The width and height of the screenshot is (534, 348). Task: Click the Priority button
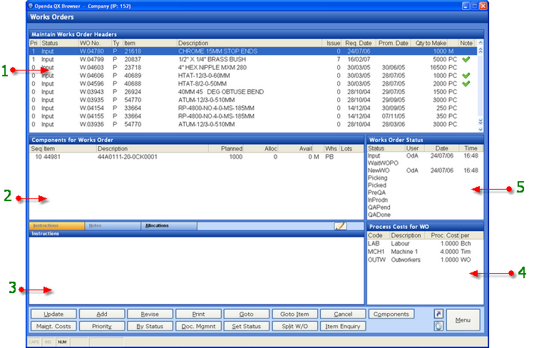pos(102,326)
